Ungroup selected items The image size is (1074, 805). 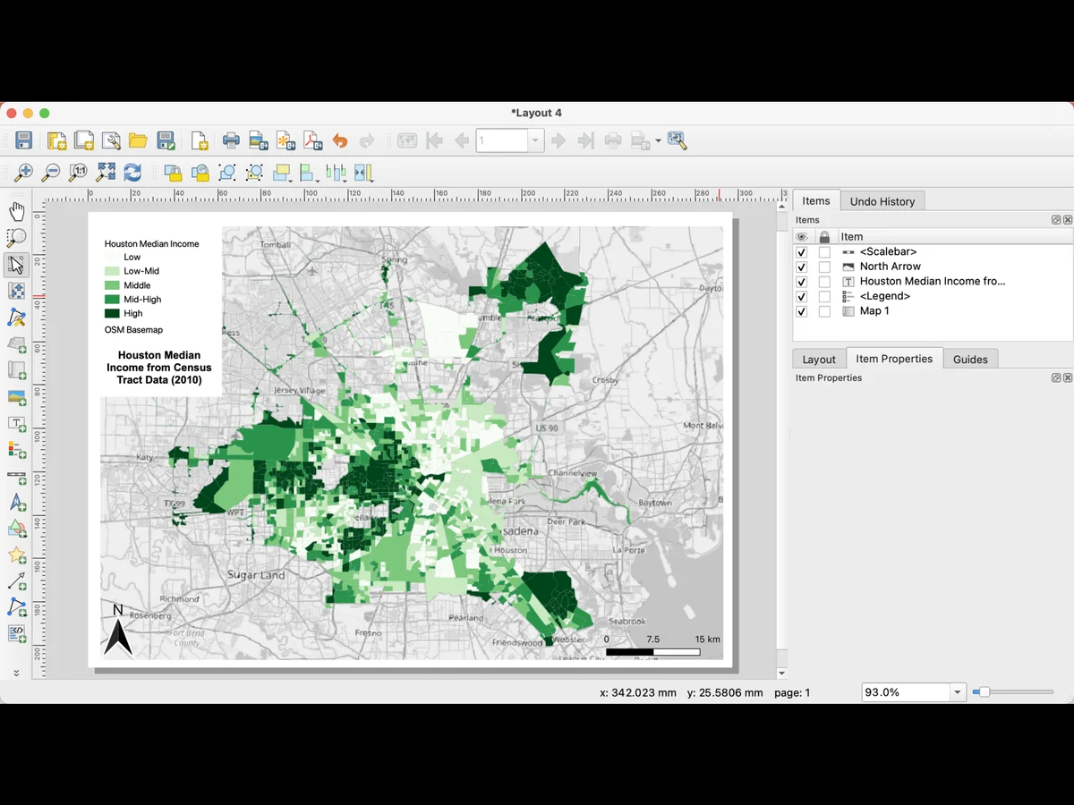[254, 173]
